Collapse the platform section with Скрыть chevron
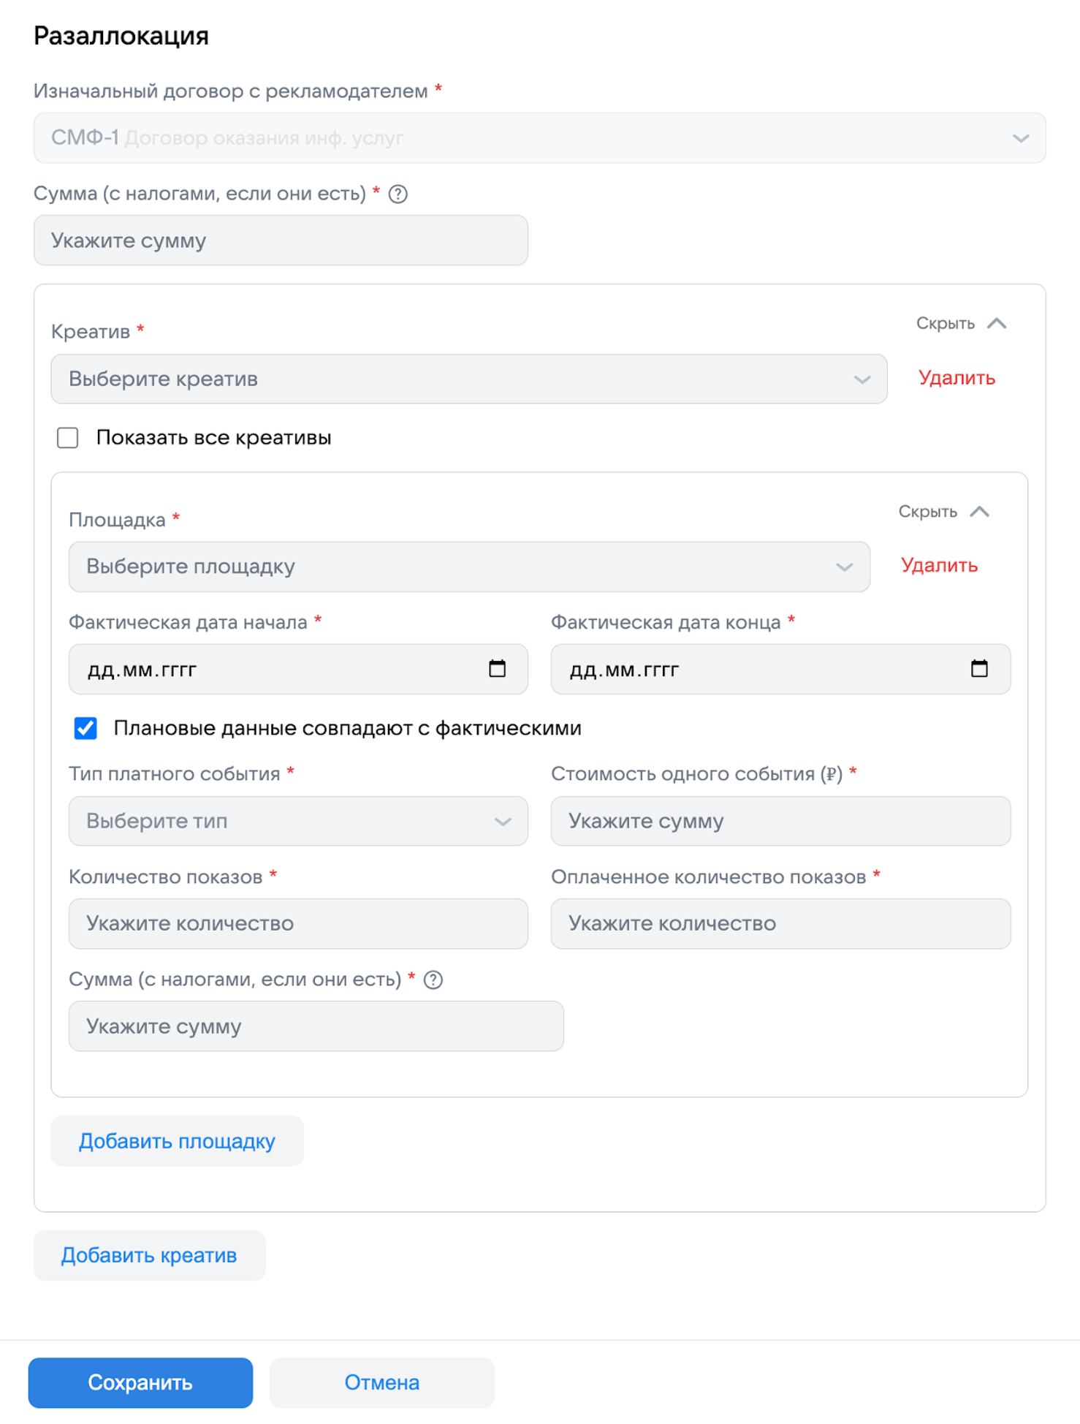1080x1424 pixels. [979, 512]
